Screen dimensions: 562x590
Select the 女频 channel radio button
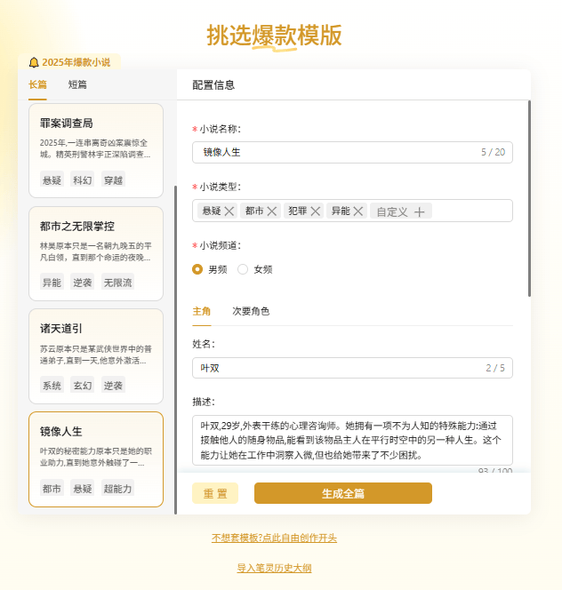pyautogui.click(x=243, y=269)
